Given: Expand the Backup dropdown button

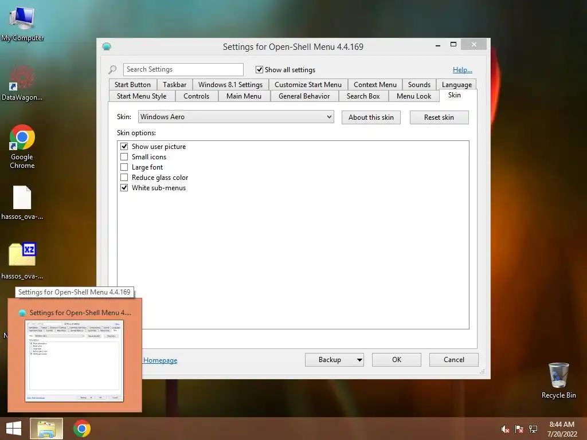Looking at the screenshot, I should coord(359,360).
